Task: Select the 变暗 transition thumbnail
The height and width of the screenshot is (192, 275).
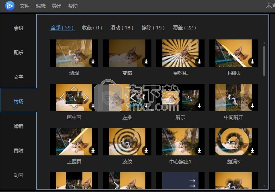Action: (127, 53)
